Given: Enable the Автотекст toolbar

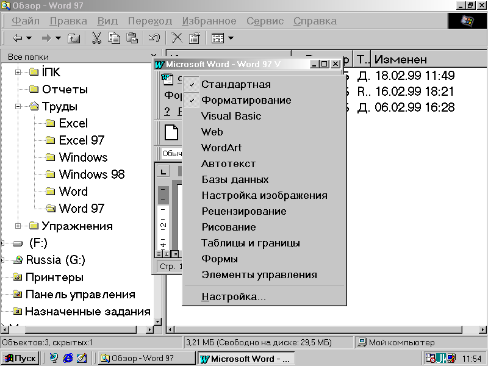Looking at the screenshot, I should 264,163.
